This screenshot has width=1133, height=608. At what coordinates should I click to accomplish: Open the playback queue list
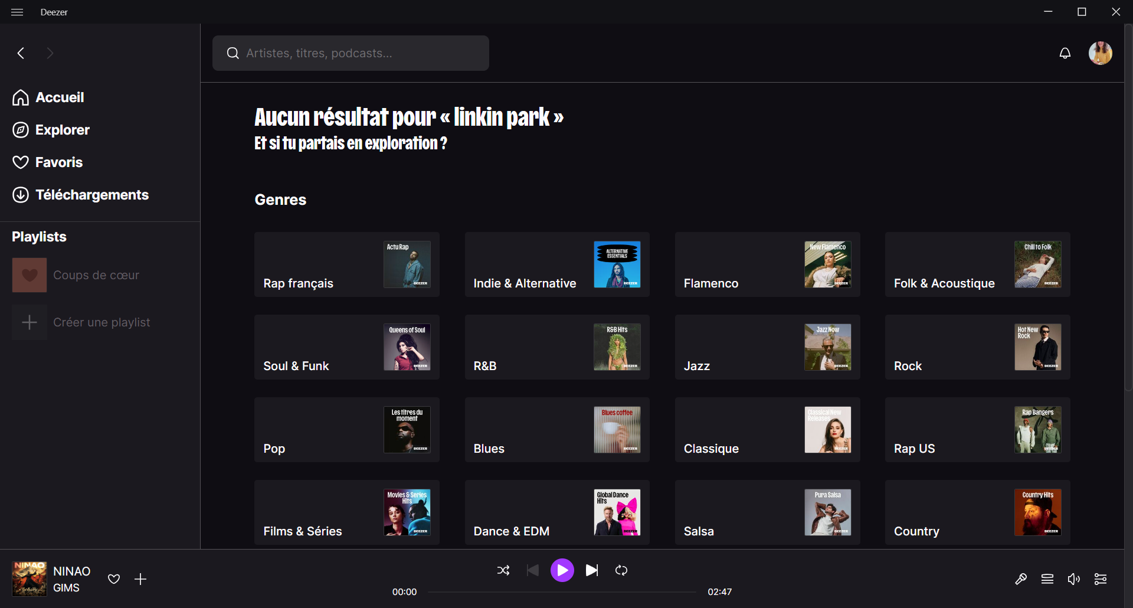click(x=1047, y=579)
